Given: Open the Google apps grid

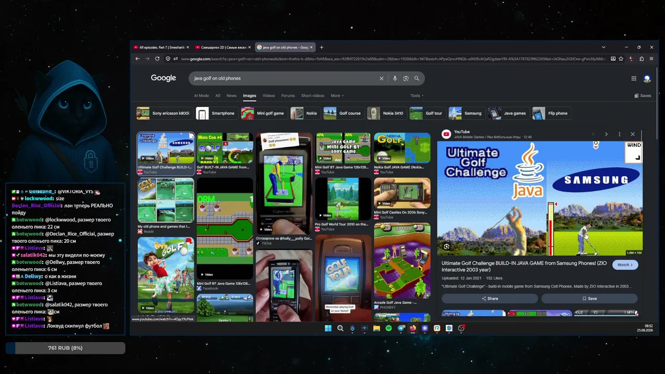Looking at the screenshot, I should 634,78.
